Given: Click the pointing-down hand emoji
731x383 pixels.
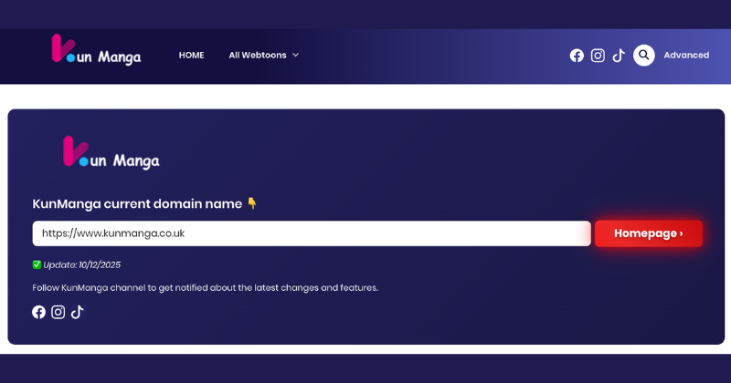Looking at the screenshot, I should pos(252,203).
